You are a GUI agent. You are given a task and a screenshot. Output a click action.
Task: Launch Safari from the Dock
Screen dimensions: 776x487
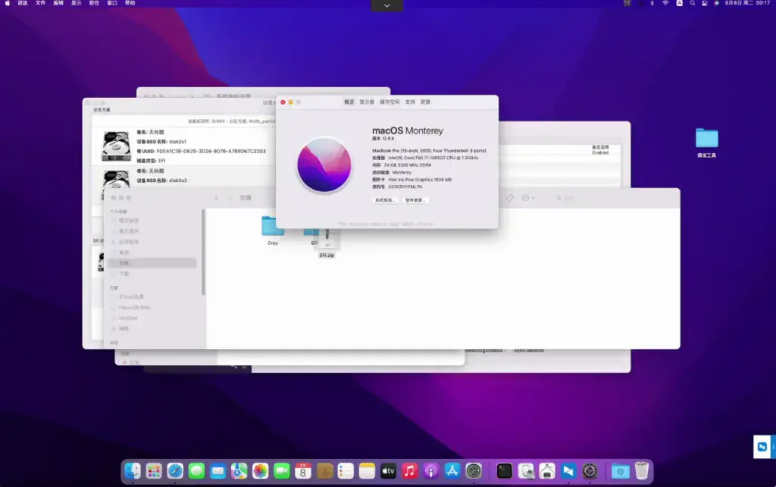[x=175, y=470]
